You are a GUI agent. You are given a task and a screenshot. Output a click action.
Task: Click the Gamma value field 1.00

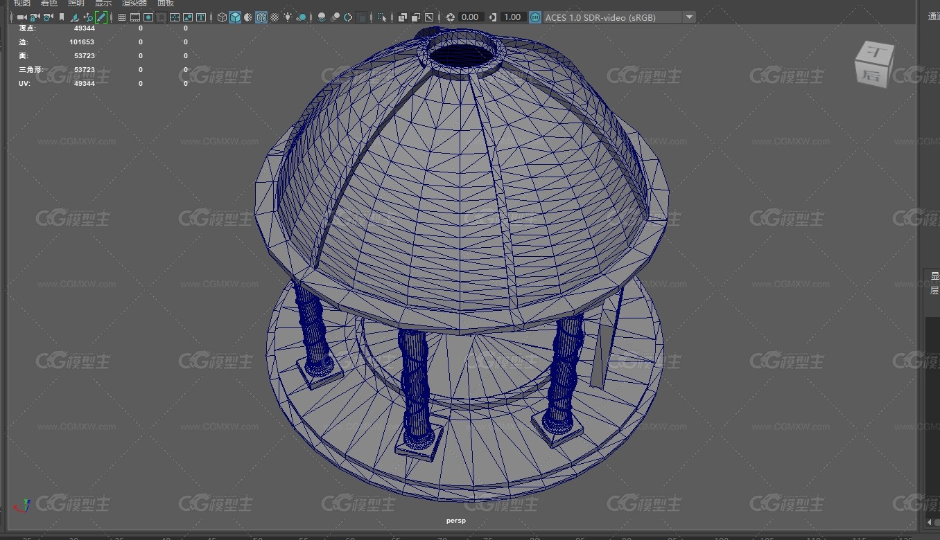point(512,17)
